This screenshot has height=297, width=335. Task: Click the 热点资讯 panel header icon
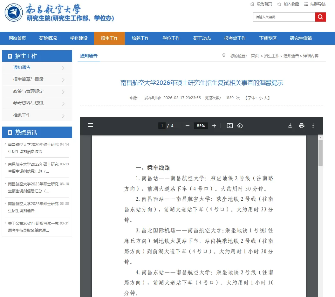click(10, 133)
